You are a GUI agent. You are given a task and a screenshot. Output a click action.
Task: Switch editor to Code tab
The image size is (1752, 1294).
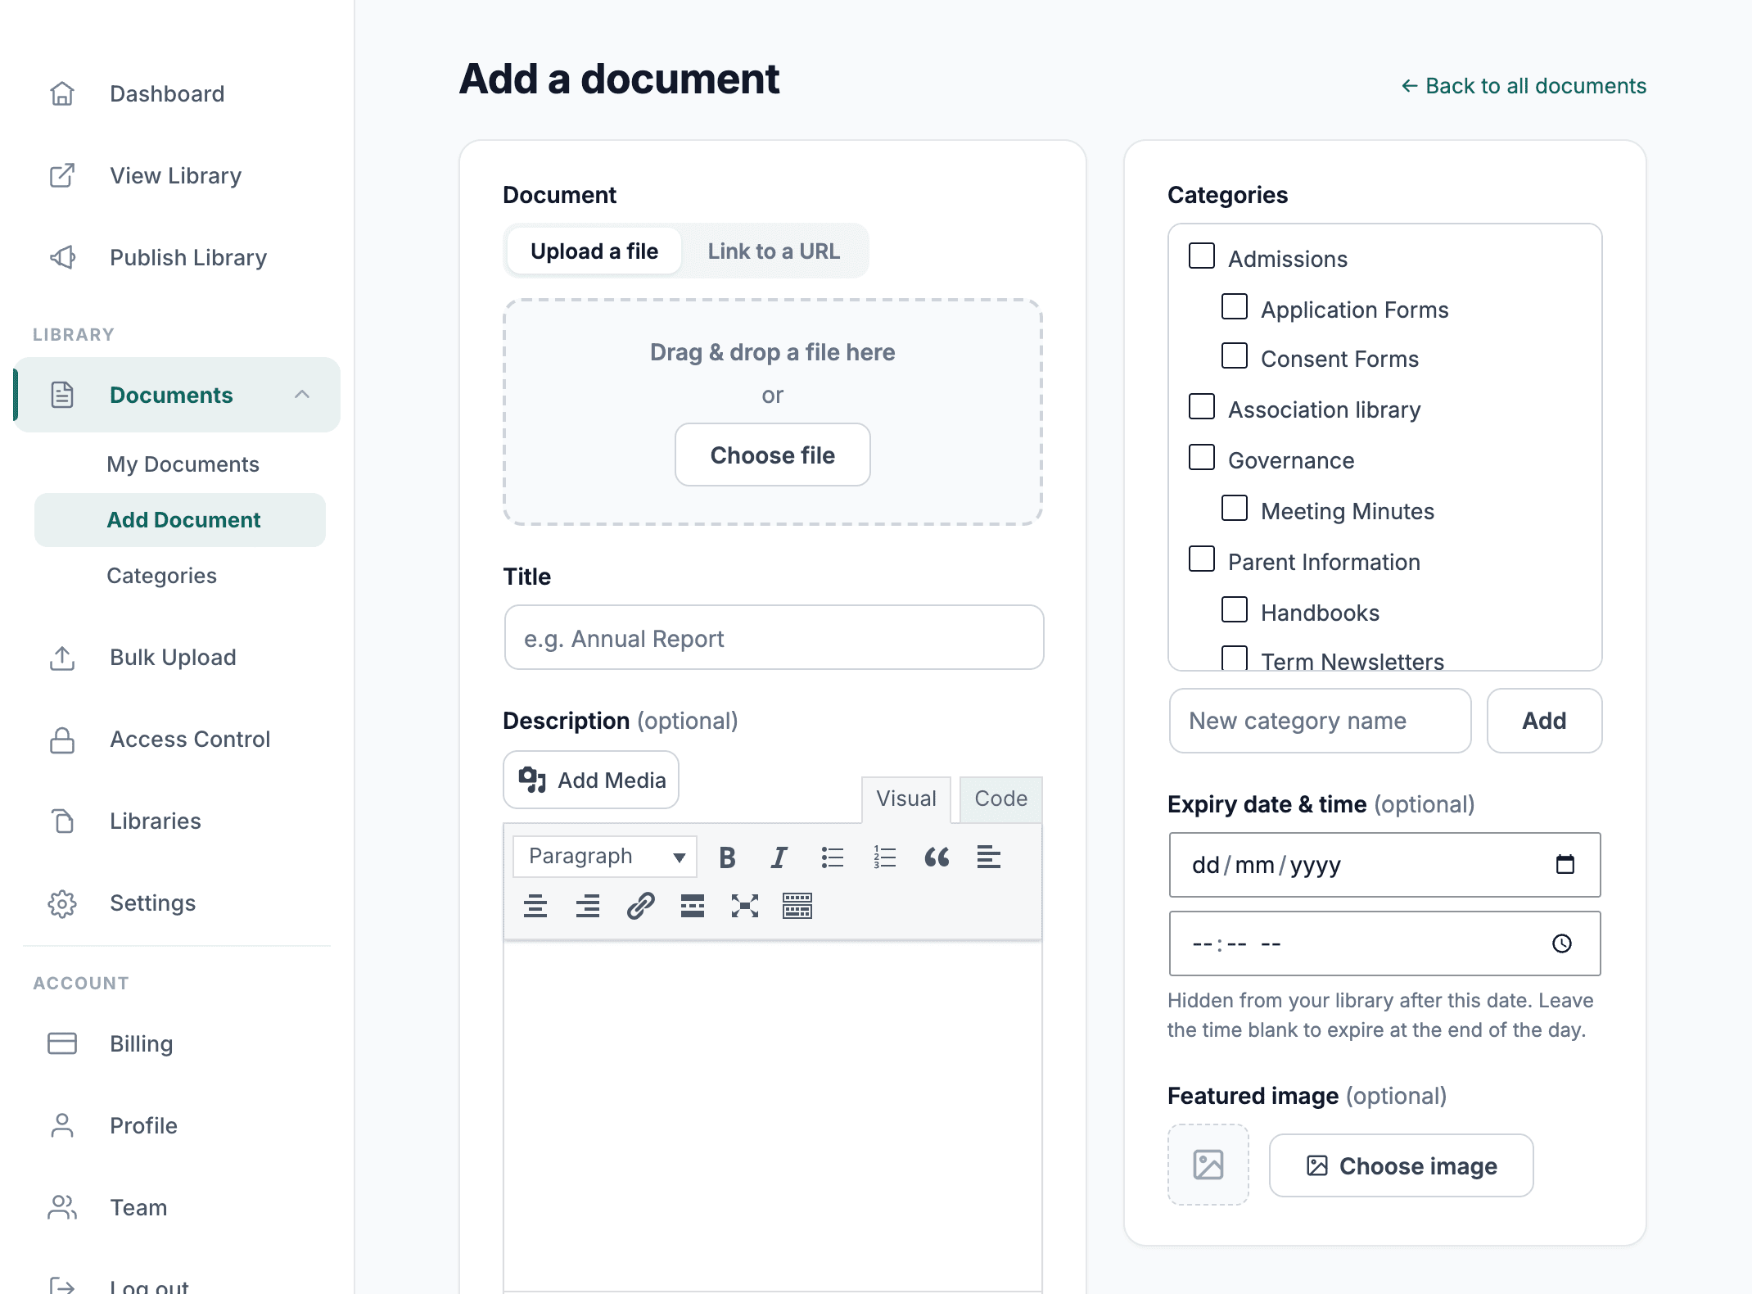point(1000,799)
